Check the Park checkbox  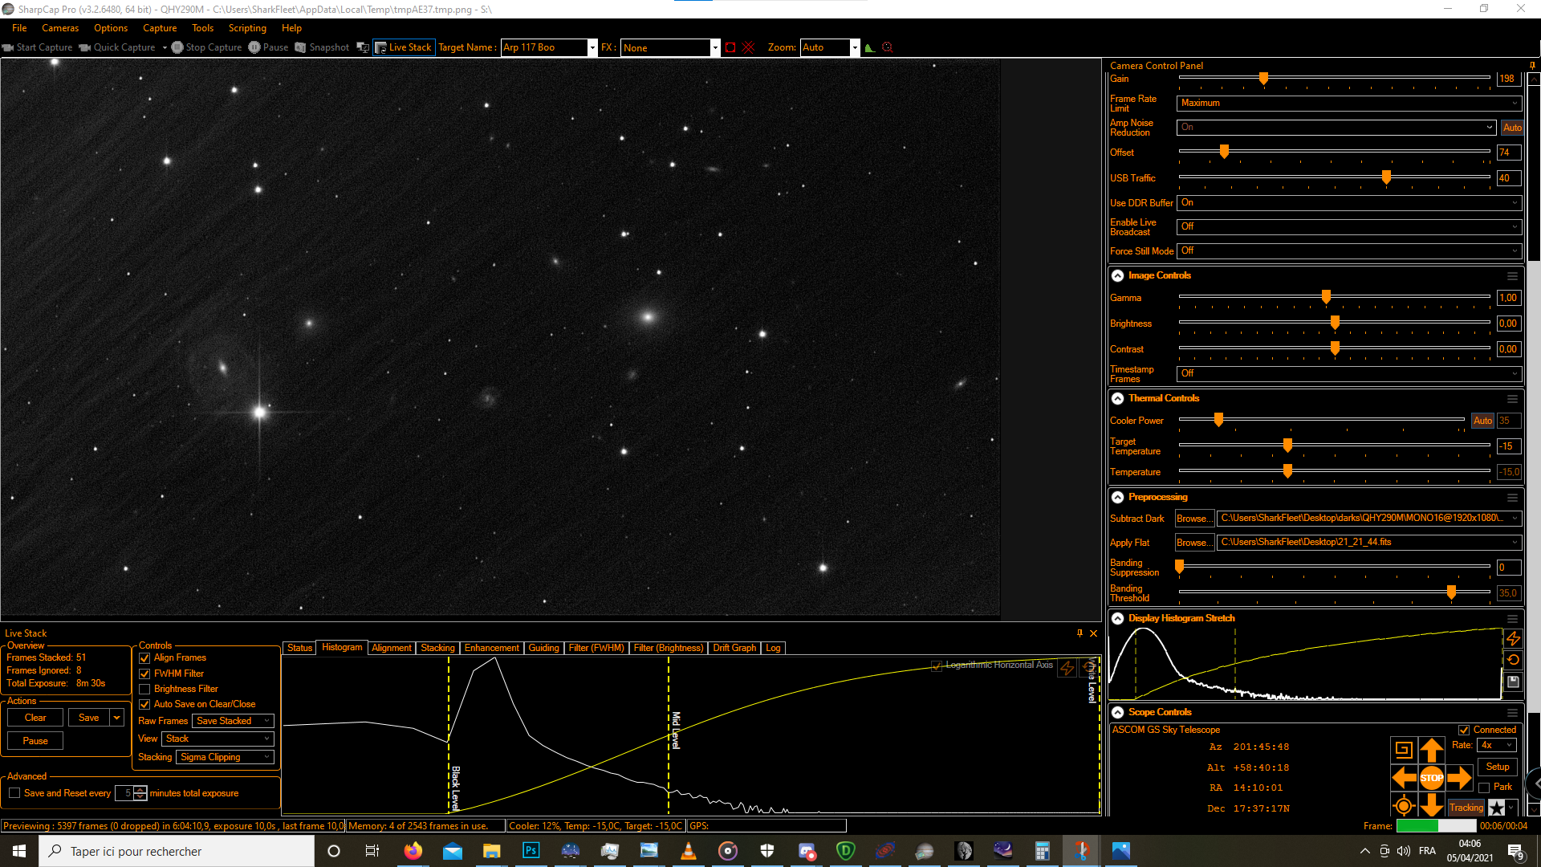tap(1484, 788)
